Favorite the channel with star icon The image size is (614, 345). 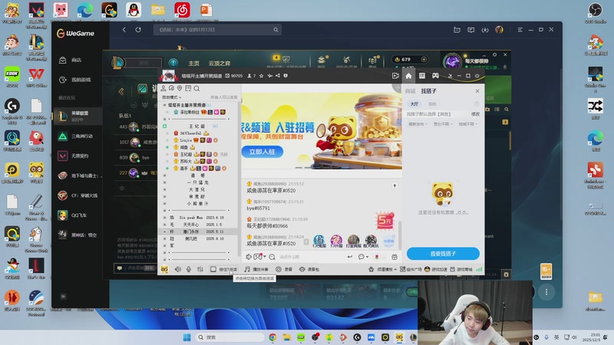pos(261,76)
